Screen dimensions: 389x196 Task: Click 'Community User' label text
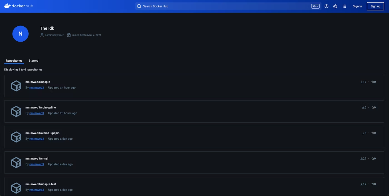[x=54, y=35]
